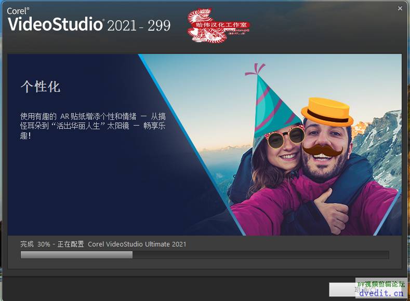
Task: Click the red tiger seal logo
Action: click(218, 25)
